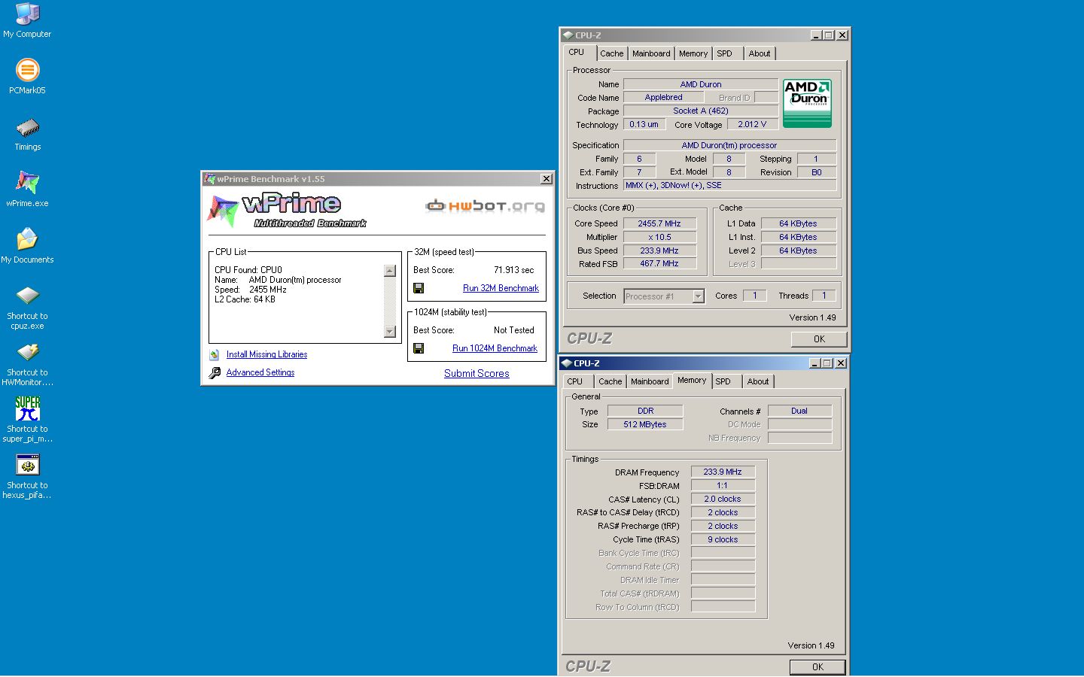Click the Advanced Settings wrench icon
The height and width of the screenshot is (677, 1084).
pos(215,372)
